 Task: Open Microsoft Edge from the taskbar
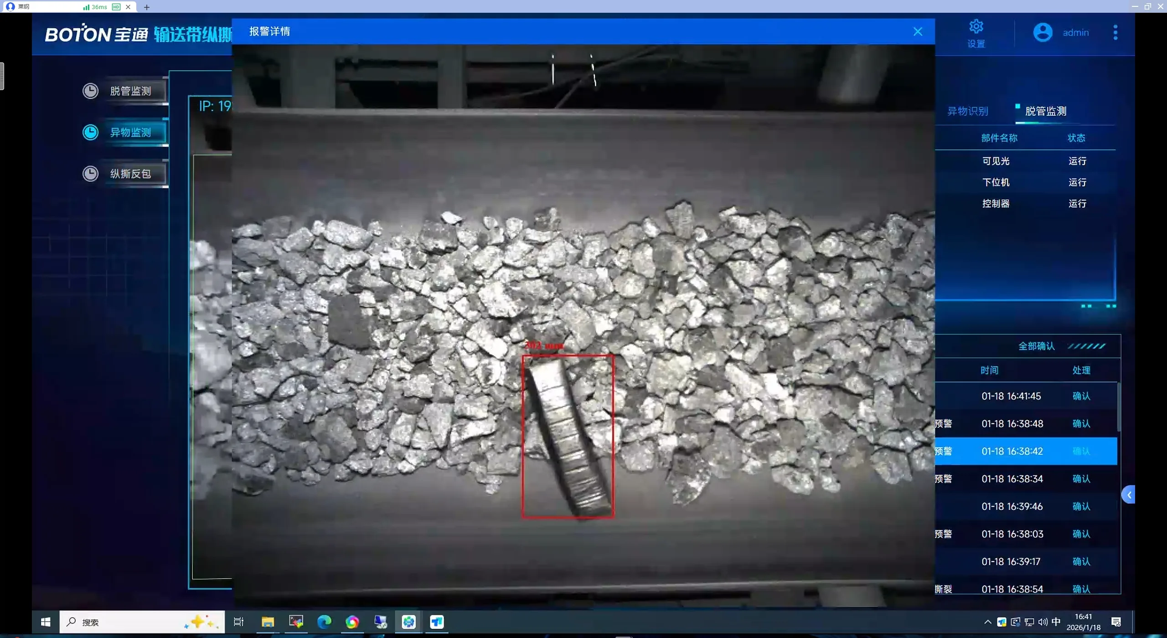[324, 622]
